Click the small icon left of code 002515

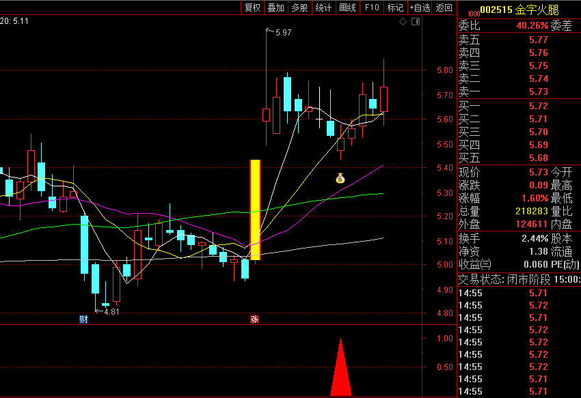(x=474, y=14)
